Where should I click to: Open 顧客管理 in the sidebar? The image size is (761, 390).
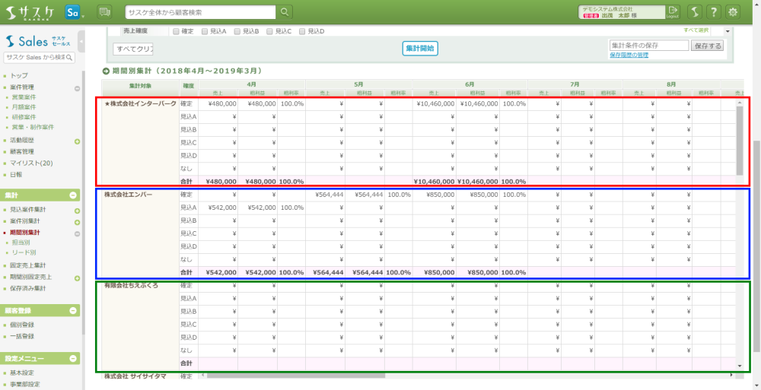(22, 152)
